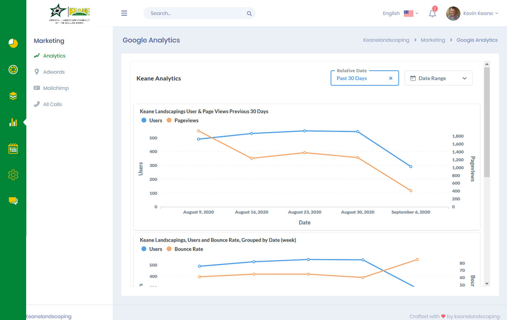This screenshot has width=507, height=320.
Task: Open the chat messages sidebar icon
Action: click(x=13, y=201)
